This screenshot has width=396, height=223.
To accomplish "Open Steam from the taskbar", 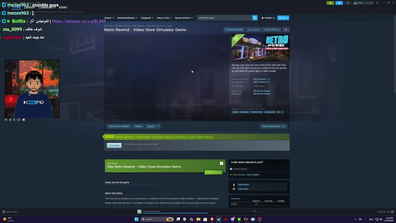I will pos(219,219).
